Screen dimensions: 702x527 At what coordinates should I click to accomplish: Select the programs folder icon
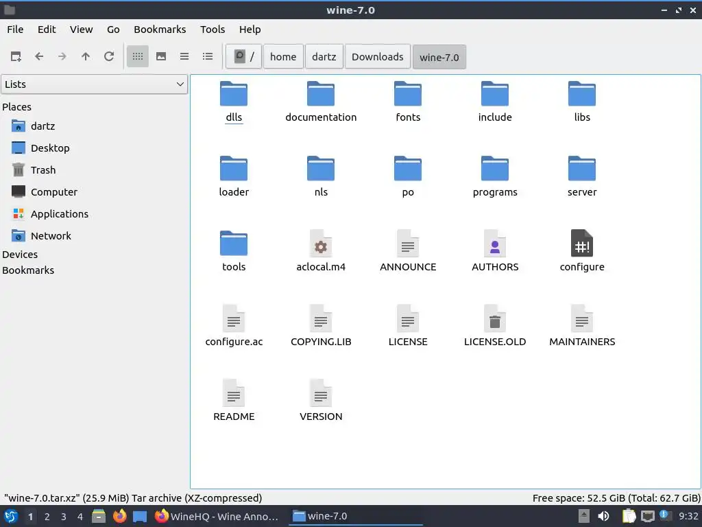495,169
